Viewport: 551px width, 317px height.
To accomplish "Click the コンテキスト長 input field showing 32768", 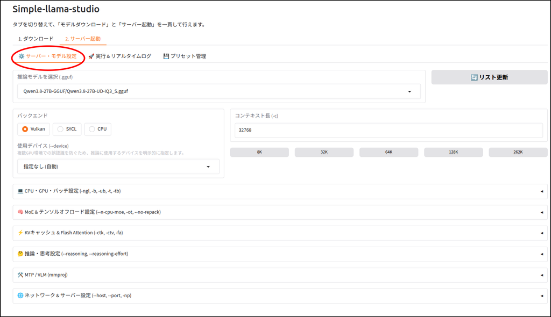I will [x=388, y=130].
